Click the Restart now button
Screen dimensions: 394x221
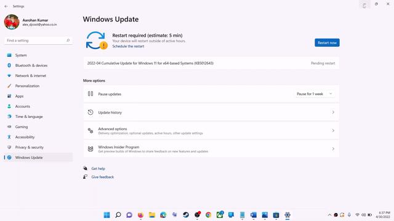(x=327, y=42)
